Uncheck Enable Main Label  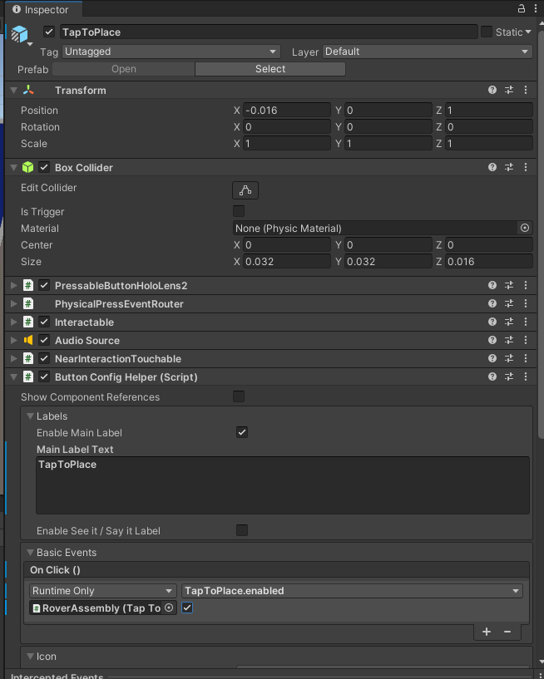point(242,432)
